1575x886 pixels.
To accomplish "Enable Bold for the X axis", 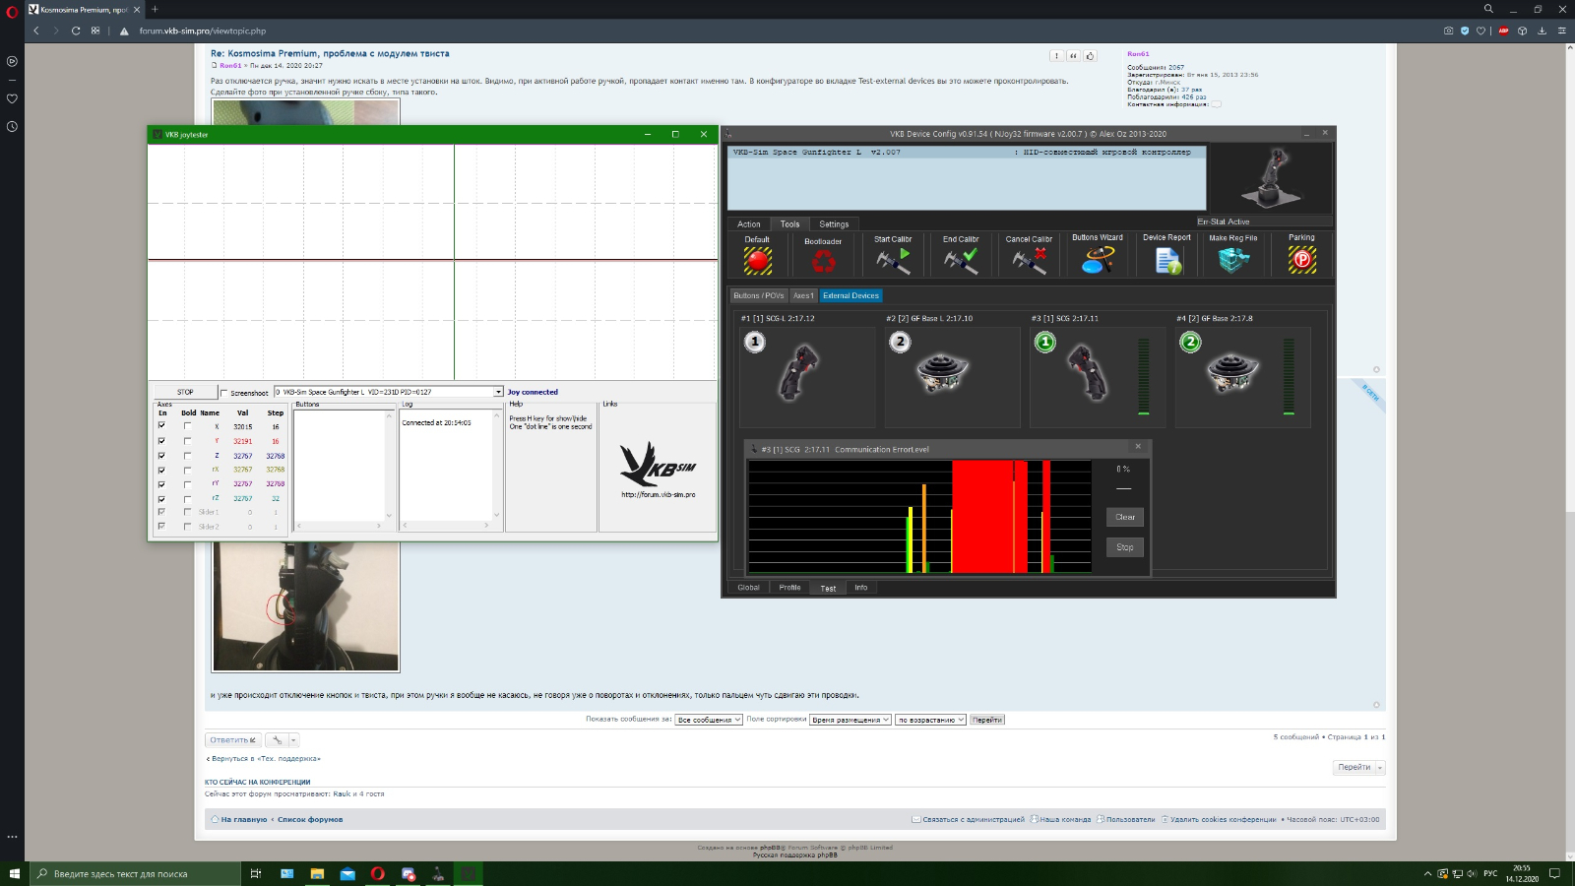I will [x=187, y=426].
